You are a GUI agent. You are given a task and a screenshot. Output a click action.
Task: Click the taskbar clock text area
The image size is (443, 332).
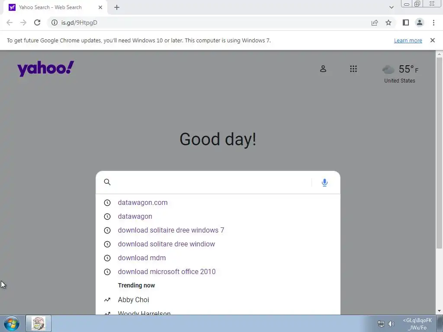(x=417, y=324)
